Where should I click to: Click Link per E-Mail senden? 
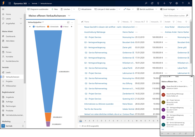point(105,9)
